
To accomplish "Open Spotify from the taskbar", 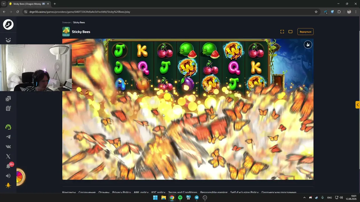I will pyautogui.click(x=180, y=198).
